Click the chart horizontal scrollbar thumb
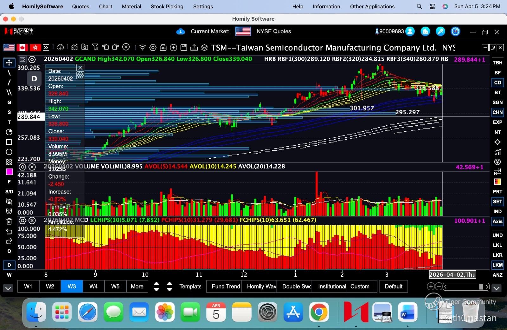 click(x=481, y=287)
